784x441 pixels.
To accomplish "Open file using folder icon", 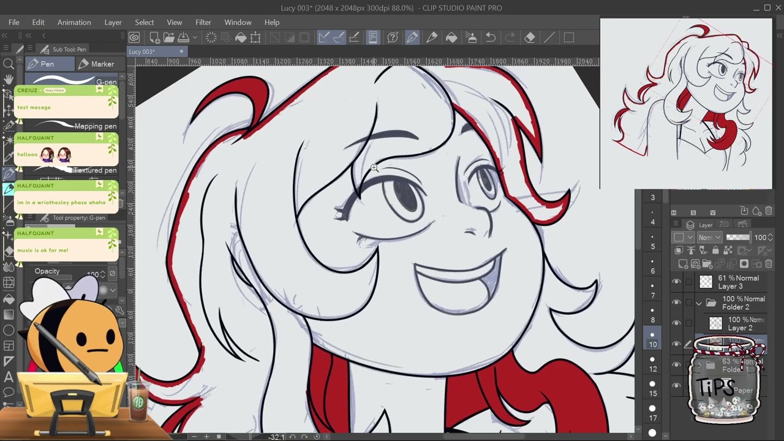I will tap(169, 37).
